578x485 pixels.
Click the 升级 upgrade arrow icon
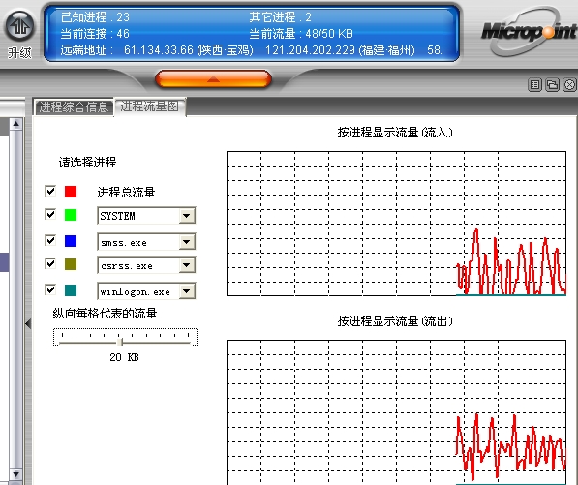pyautogui.click(x=19, y=25)
